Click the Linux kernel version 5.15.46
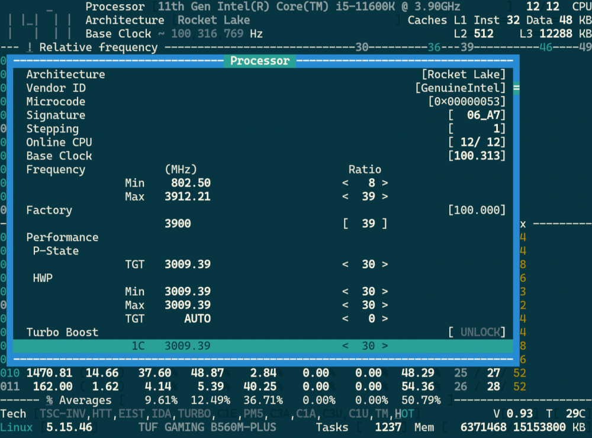This screenshot has height=438, width=592. (x=69, y=427)
